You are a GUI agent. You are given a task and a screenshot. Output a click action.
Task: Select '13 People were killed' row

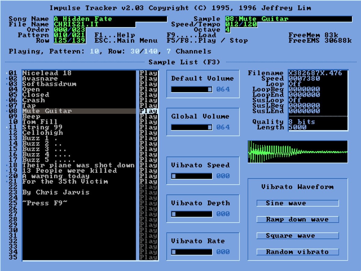coord(79,171)
